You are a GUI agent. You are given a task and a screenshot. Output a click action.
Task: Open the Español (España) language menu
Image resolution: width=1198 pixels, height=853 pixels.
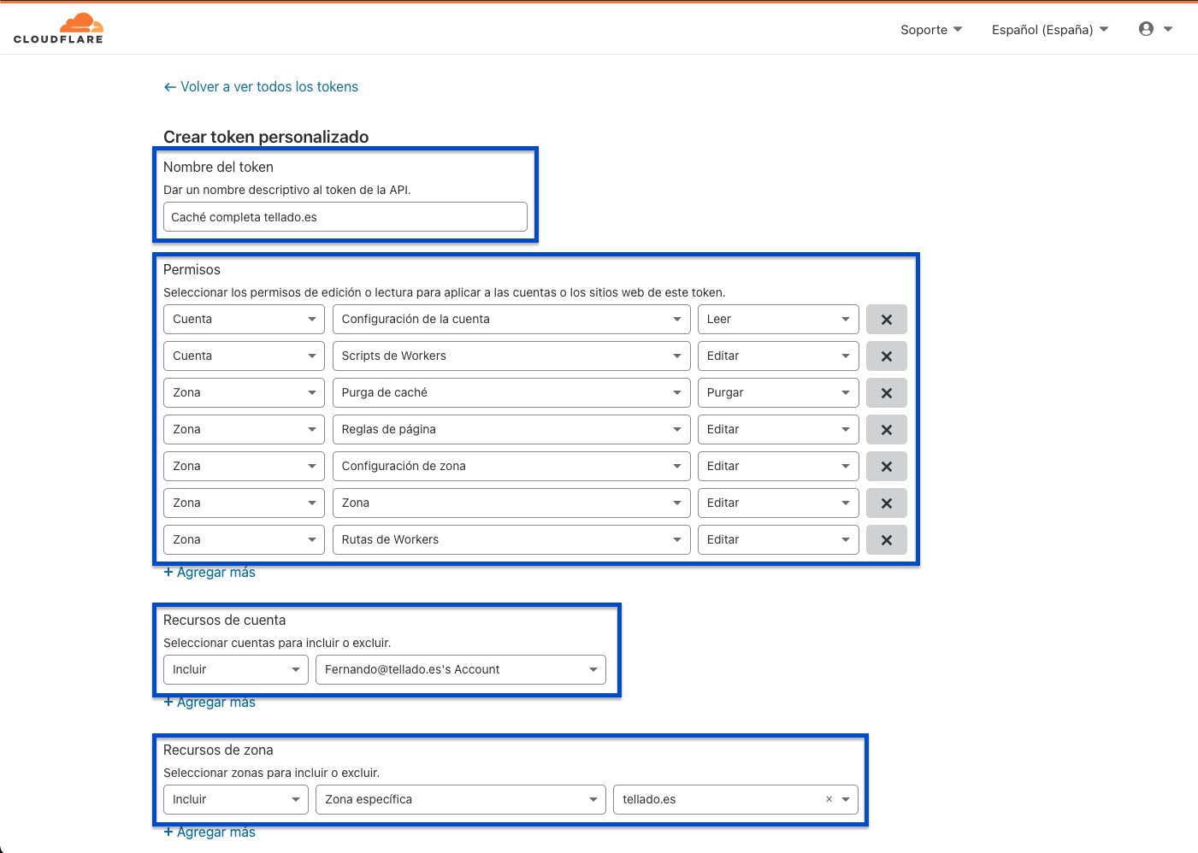(x=1049, y=30)
